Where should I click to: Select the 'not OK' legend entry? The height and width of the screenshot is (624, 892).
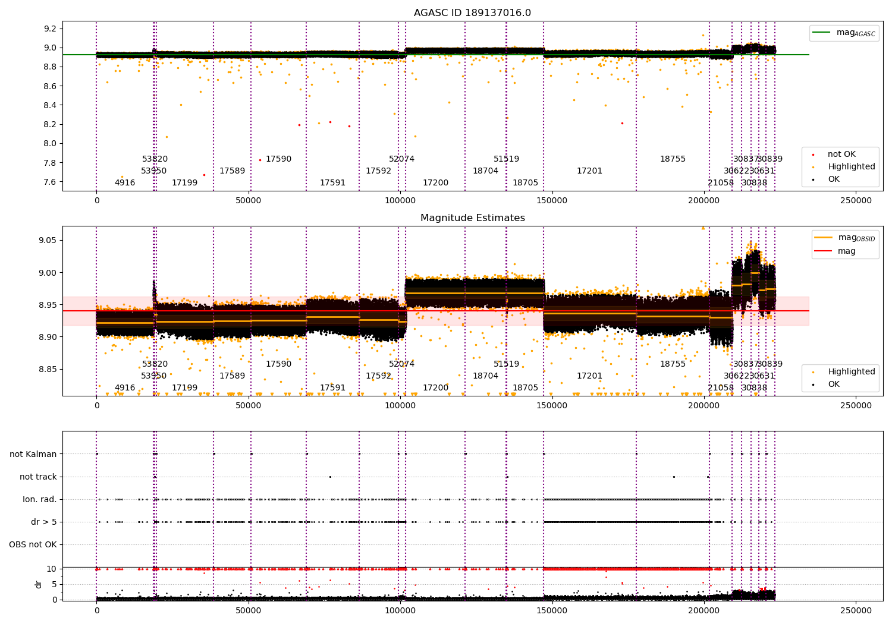click(841, 155)
